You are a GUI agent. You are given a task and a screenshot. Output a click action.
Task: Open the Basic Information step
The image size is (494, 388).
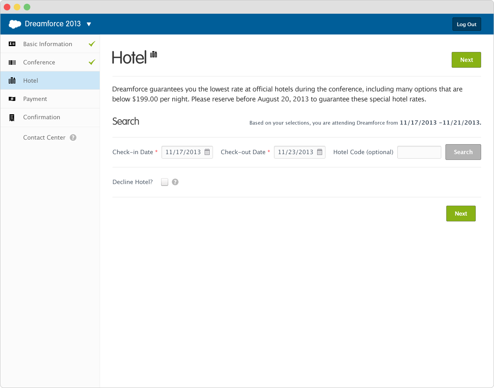[50, 44]
